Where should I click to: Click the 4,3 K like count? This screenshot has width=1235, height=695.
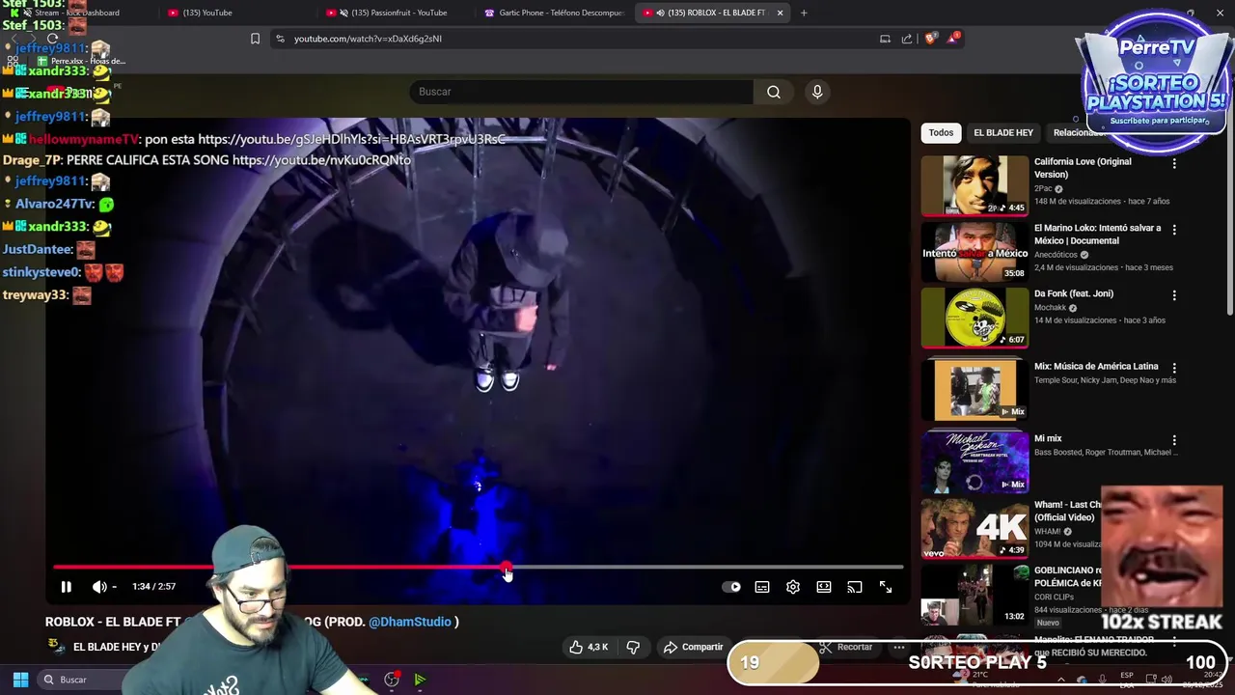[598, 647]
